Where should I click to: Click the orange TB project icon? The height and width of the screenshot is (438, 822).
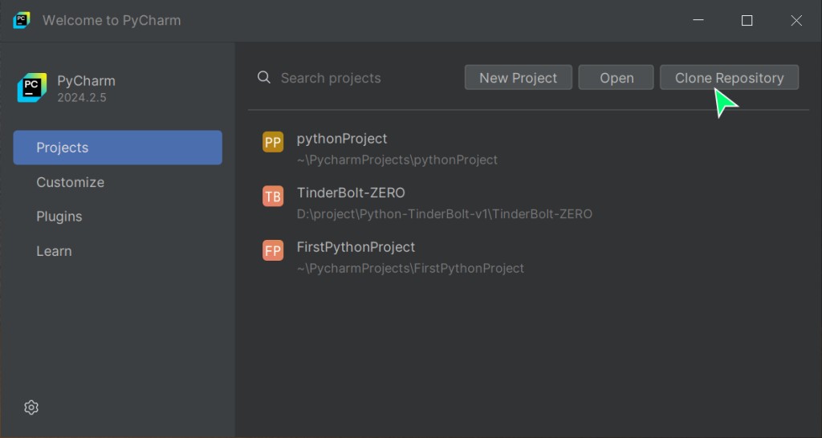(273, 197)
